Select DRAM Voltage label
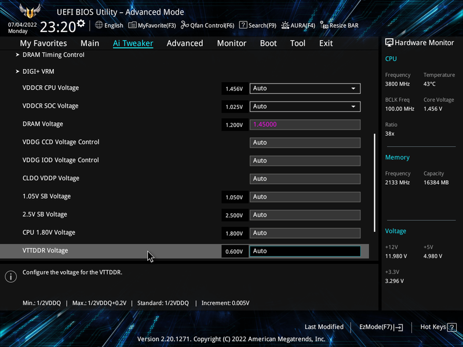 click(43, 124)
